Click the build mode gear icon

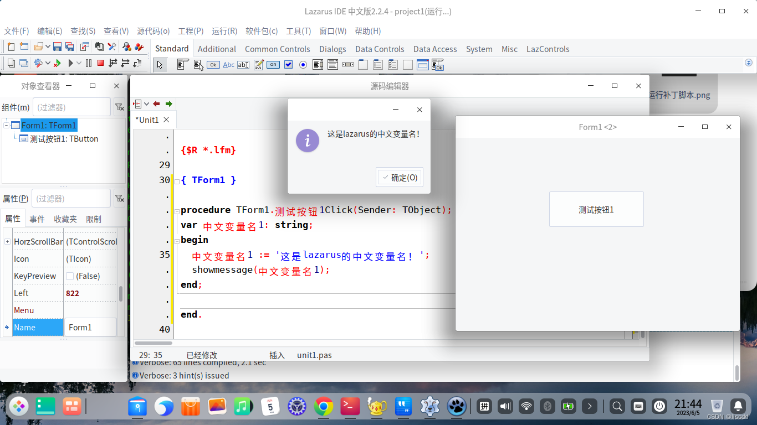pyautogui.click(x=39, y=63)
